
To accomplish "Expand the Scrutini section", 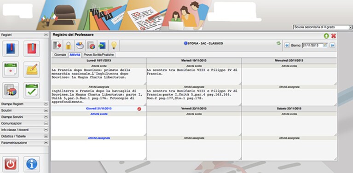I will pos(46,111).
